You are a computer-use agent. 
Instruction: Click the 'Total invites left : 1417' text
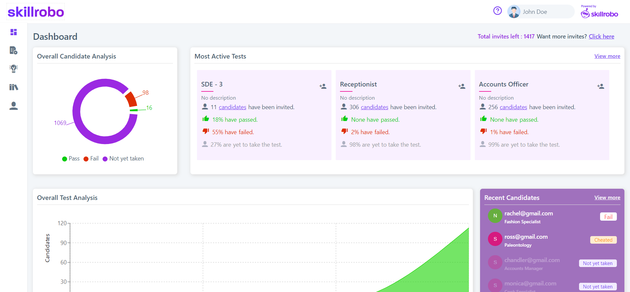[506, 36]
